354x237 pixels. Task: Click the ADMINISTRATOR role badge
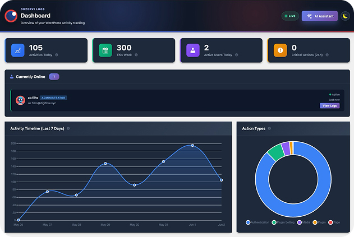53,98
